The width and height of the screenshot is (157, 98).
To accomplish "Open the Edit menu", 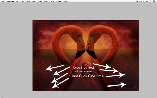I will [x=22, y=1].
